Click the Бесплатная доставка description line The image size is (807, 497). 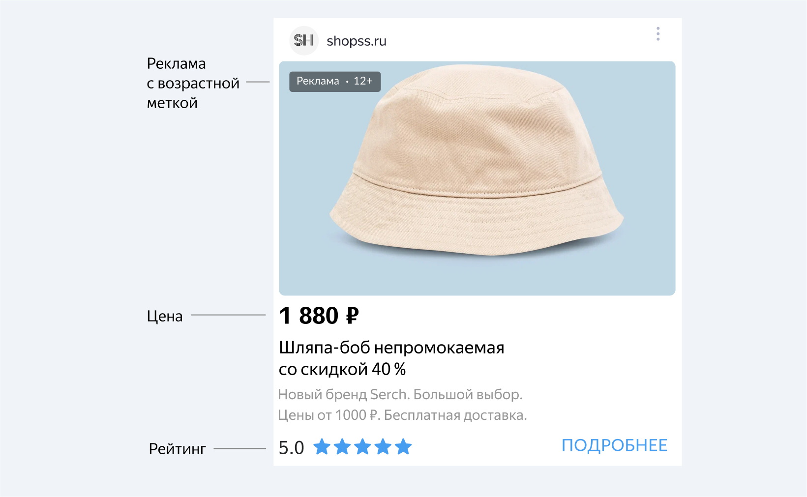(x=455, y=415)
